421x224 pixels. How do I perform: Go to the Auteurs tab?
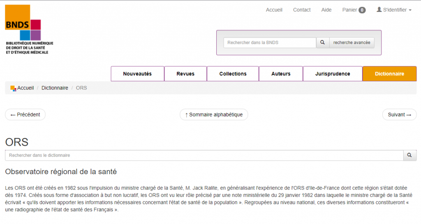[x=281, y=74]
